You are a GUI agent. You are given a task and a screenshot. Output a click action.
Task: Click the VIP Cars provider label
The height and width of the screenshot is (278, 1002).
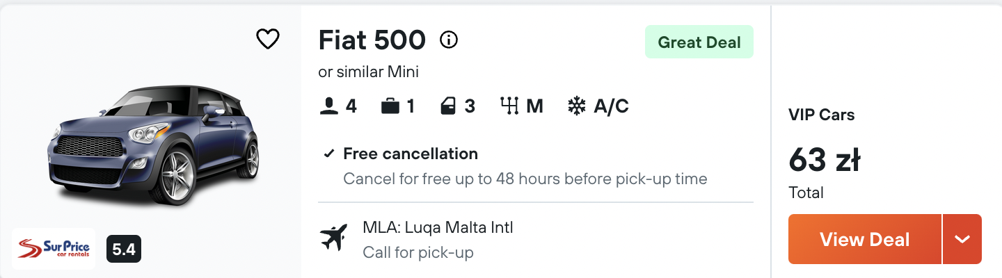tap(821, 115)
